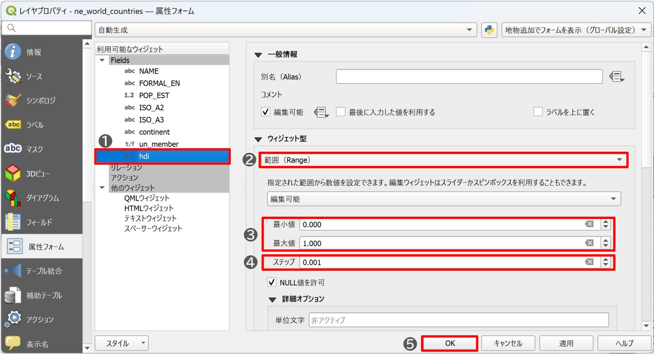Viewport: 654px width, 354px height.
Task: Open the 補助テーブル (Auxiliary Storage) page
Action: (42, 295)
